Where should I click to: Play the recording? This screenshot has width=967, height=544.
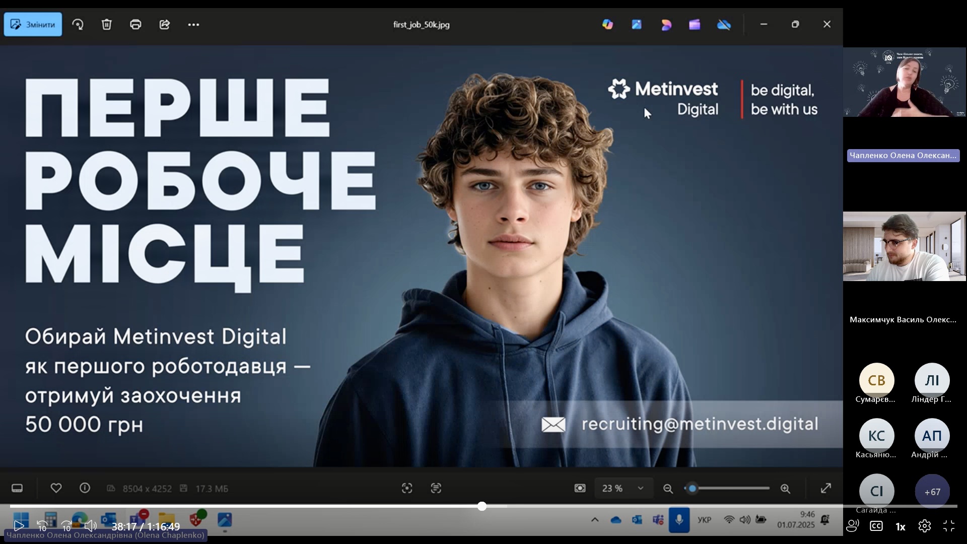click(x=19, y=526)
